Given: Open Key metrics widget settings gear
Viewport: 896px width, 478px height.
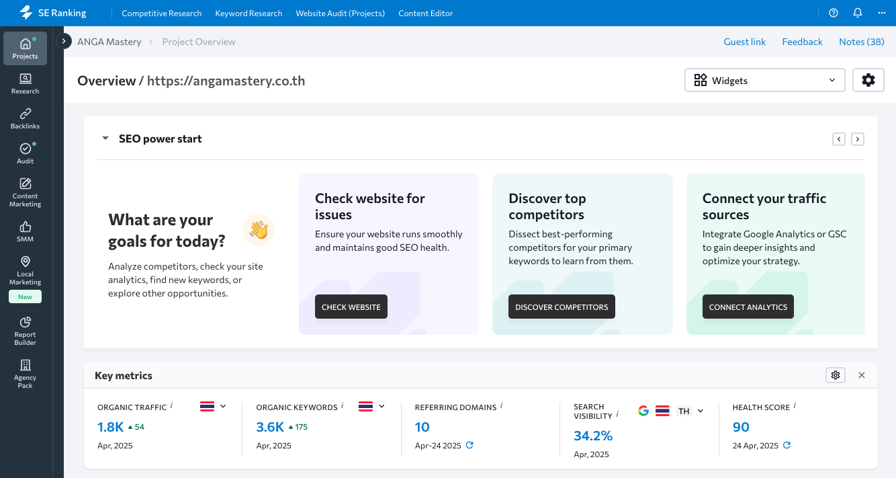Looking at the screenshot, I should 836,375.
